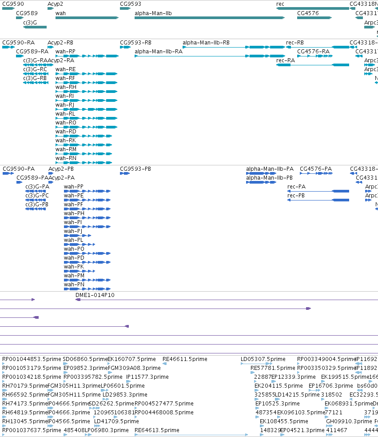378x437 pixels.
Task: Select EST LD41709.5prime
Action: click(116, 421)
